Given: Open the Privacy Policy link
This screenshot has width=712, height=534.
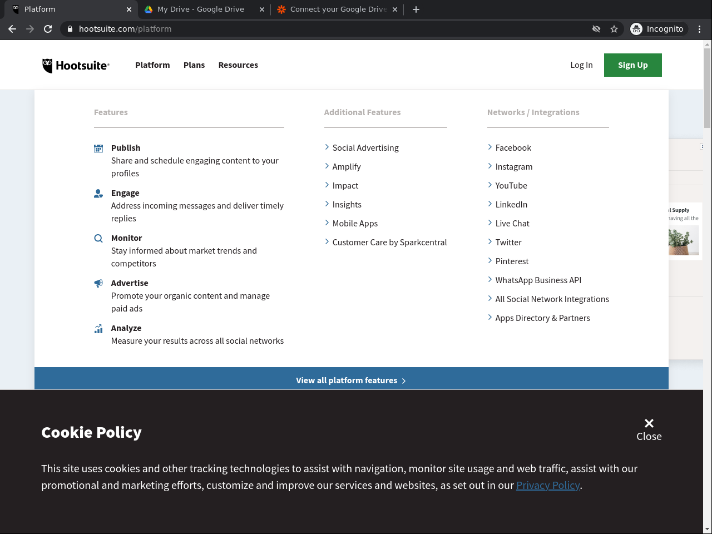Looking at the screenshot, I should (x=548, y=486).
